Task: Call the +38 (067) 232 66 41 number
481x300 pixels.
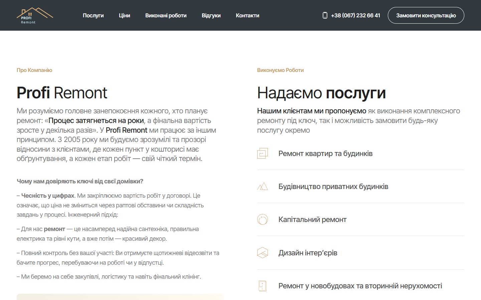Action: click(x=355, y=15)
